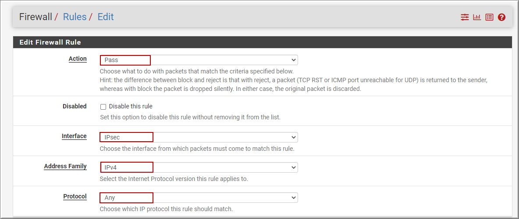Click the 'Disable this rule' label text
This screenshot has width=519, height=219.
tap(131, 106)
